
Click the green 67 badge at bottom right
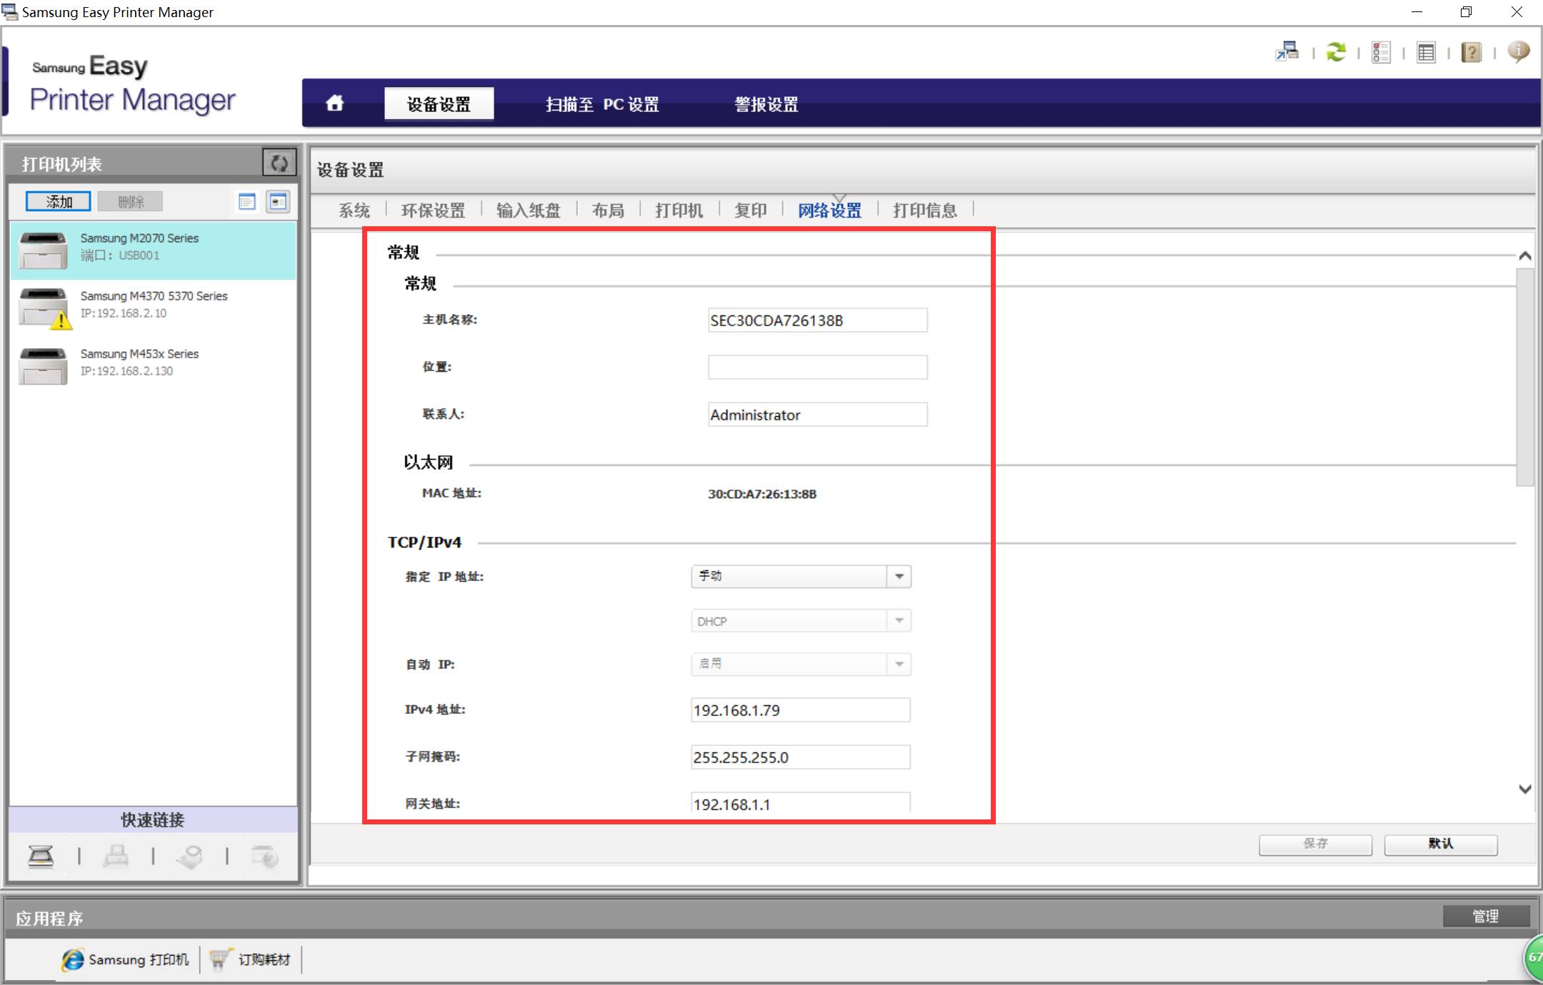(x=1533, y=958)
